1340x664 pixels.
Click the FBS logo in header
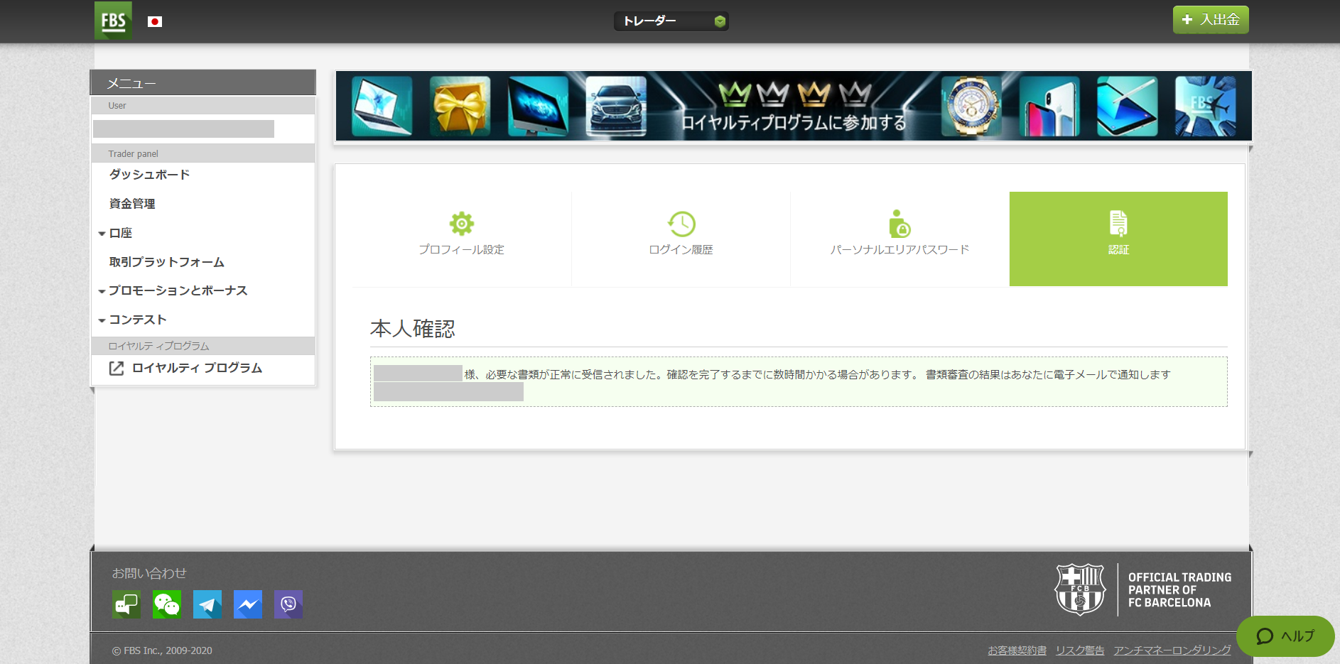[113, 21]
